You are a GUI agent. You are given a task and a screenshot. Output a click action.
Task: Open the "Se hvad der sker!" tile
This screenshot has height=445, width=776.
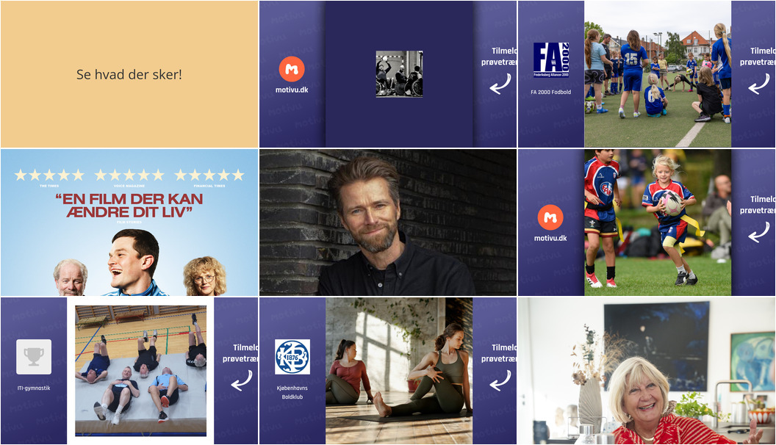click(x=129, y=74)
